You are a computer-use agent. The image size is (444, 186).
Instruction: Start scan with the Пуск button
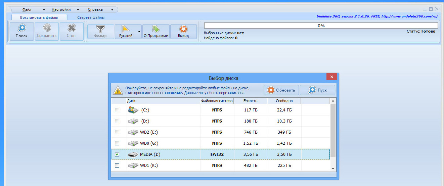[317, 90]
